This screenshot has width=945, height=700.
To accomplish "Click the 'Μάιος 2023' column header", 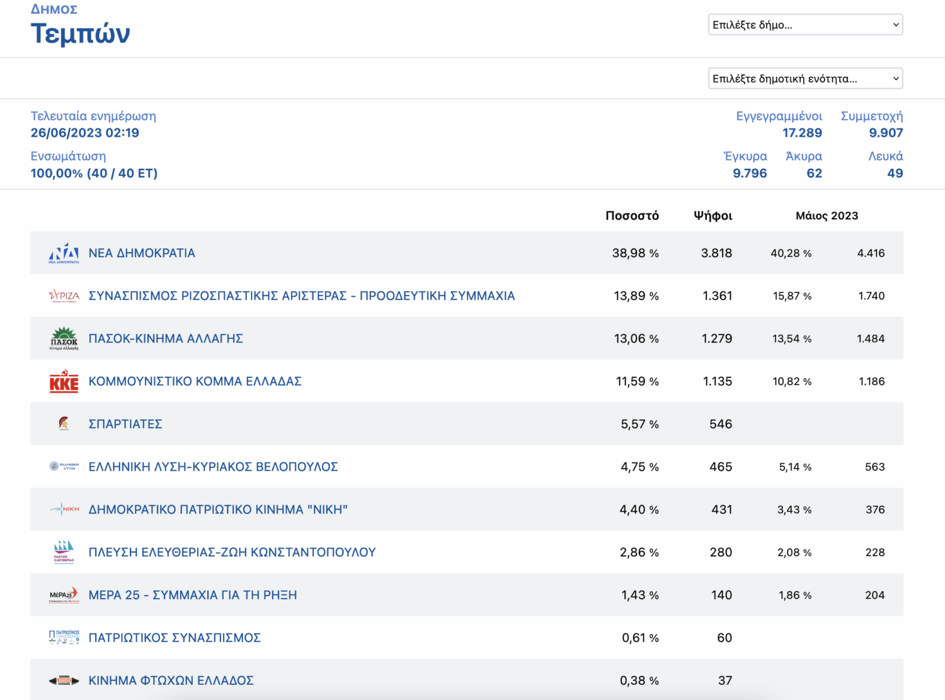I will [827, 216].
